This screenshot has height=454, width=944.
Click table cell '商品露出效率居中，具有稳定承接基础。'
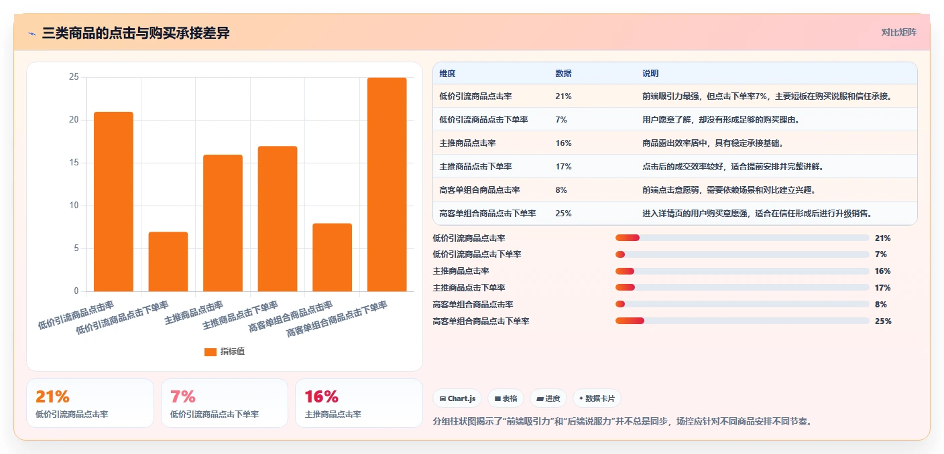point(776,143)
